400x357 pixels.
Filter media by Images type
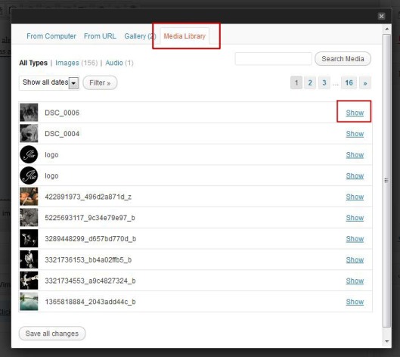[x=67, y=63]
